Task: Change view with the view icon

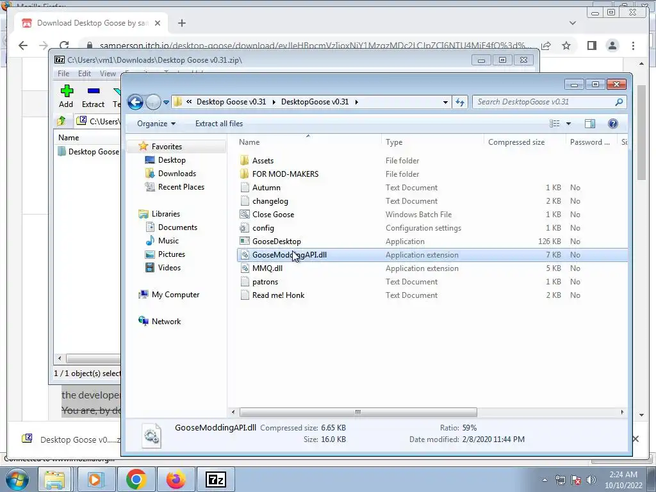Action: pyautogui.click(x=554, y=124)
